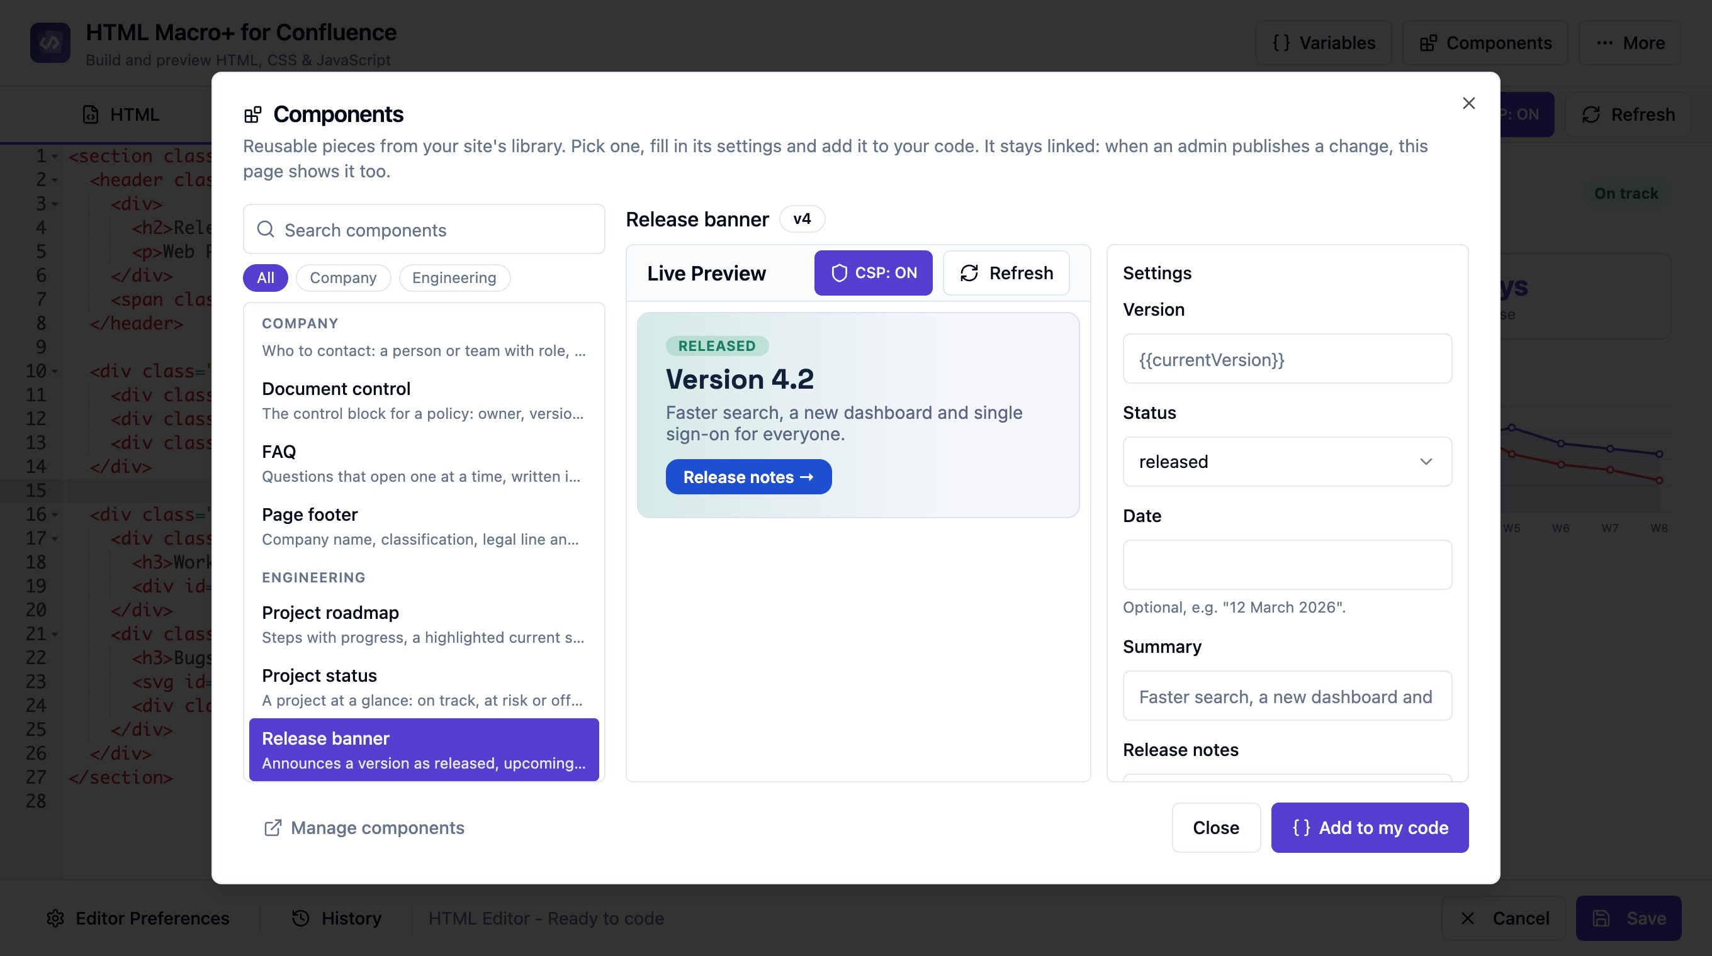
Task: Select Page footer component
Action: [x=424, y=526]
